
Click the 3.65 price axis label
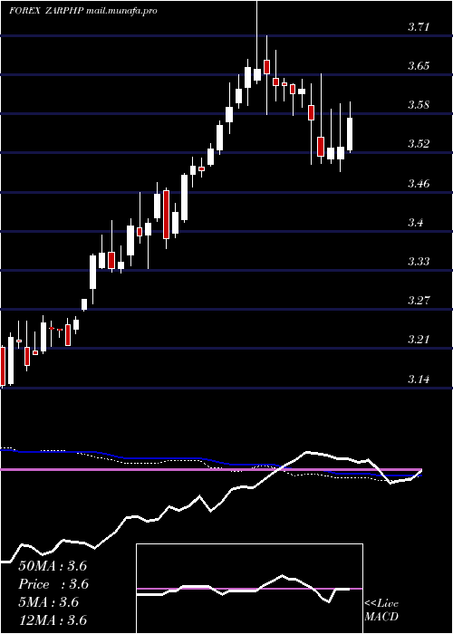[419, 66]
